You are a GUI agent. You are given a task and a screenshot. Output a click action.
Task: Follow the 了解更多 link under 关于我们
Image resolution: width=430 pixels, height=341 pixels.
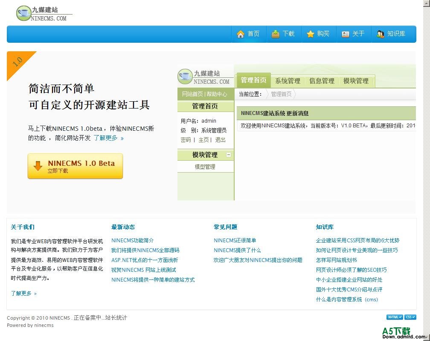(x=23, y=294)
